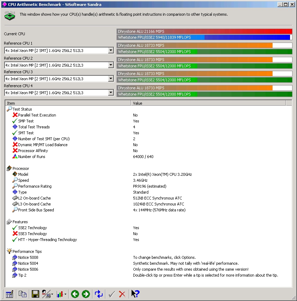This screenshot has width=297, height=301.
Task: Click the 4x 144MHz (576MHz data rate) value
Action: tap(159, 210)
